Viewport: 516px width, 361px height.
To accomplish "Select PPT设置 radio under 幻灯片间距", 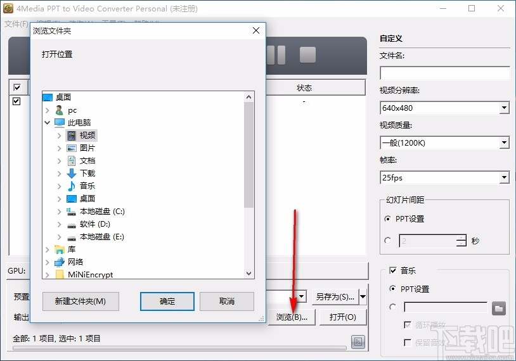I will [388, 218].
